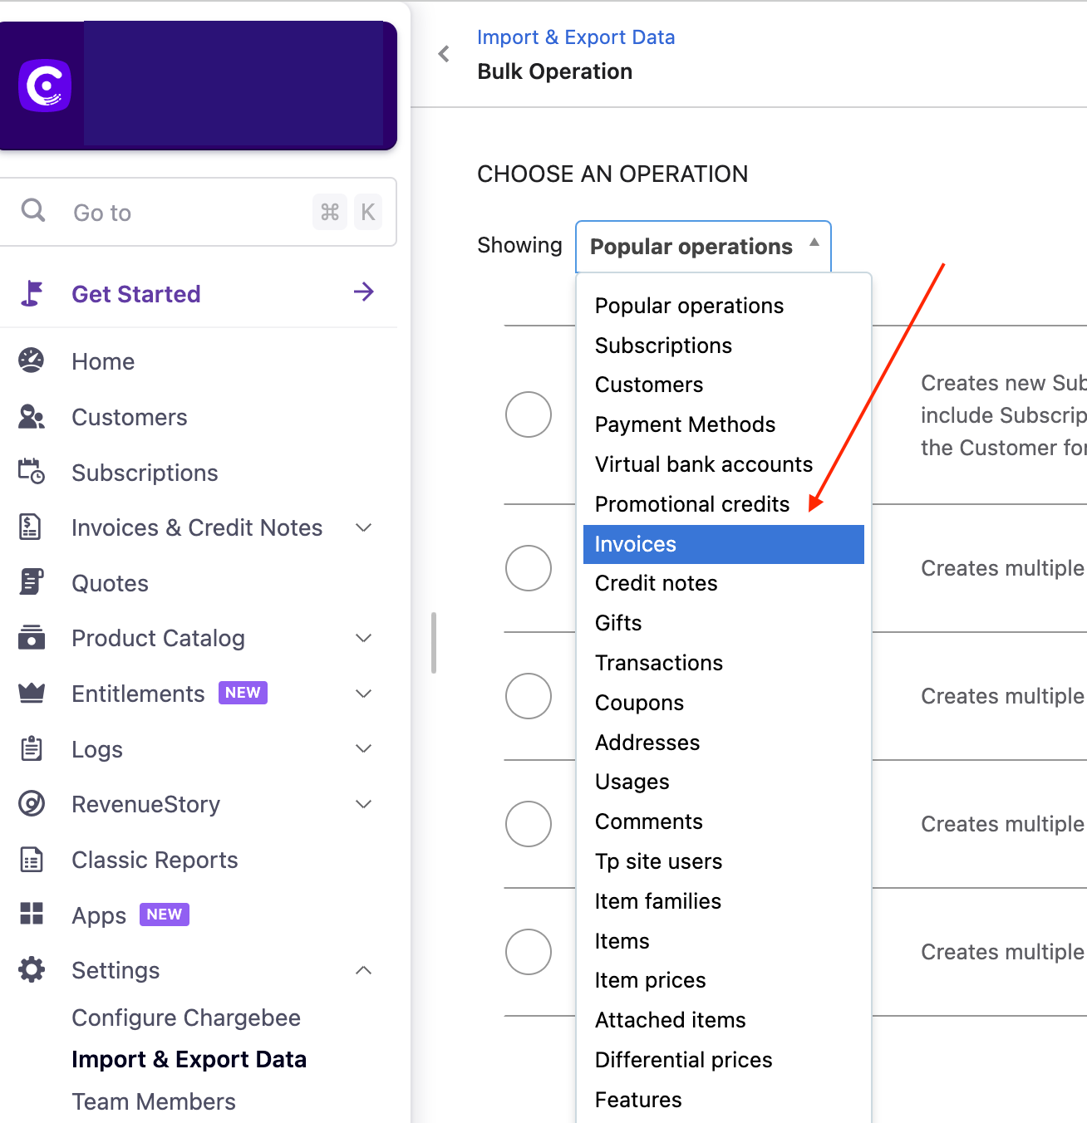Select the second operation radio button
The height and width of the screenshot is (1123, 1087).
[x=529, y=568]
